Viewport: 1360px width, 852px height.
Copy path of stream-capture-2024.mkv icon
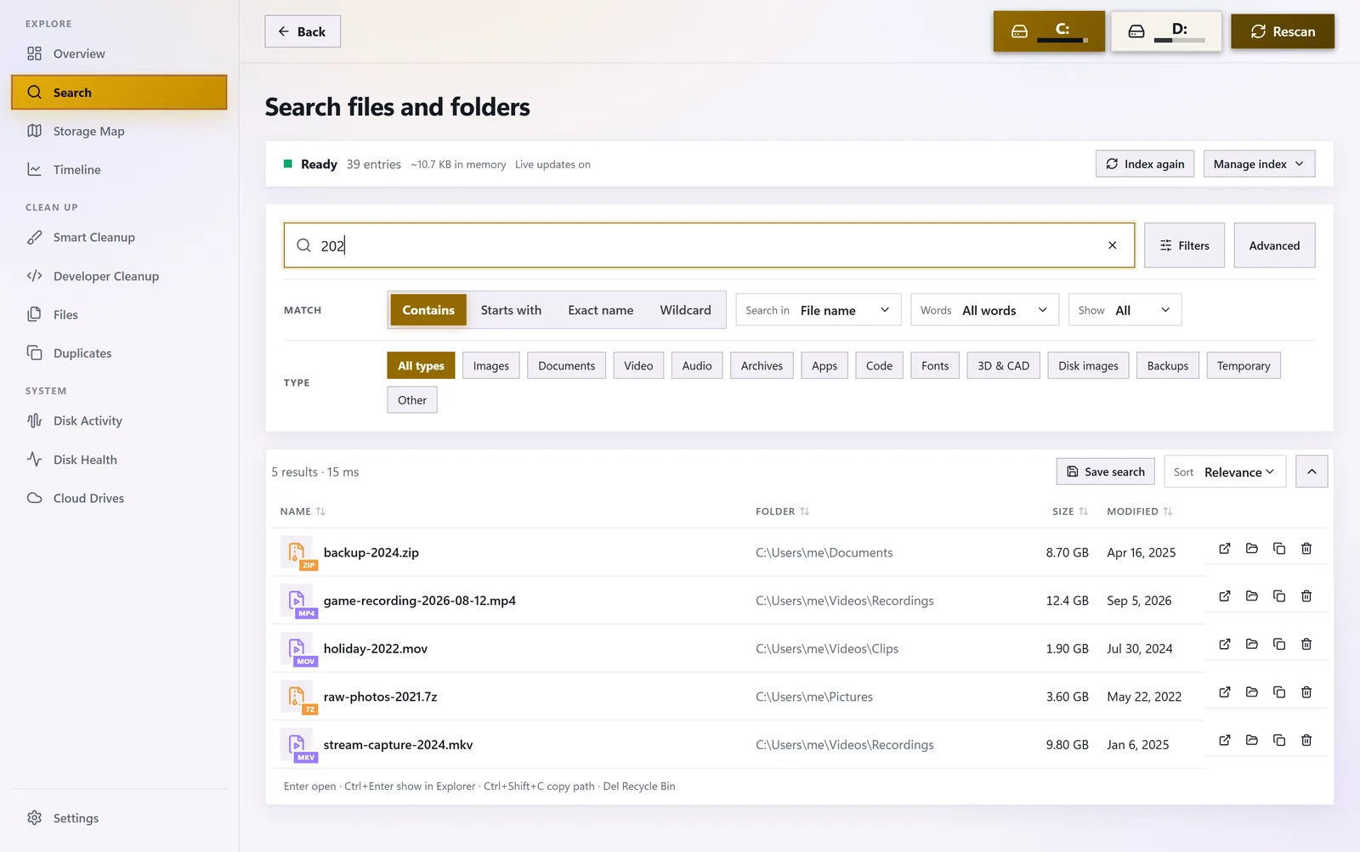click(1279, 741)
